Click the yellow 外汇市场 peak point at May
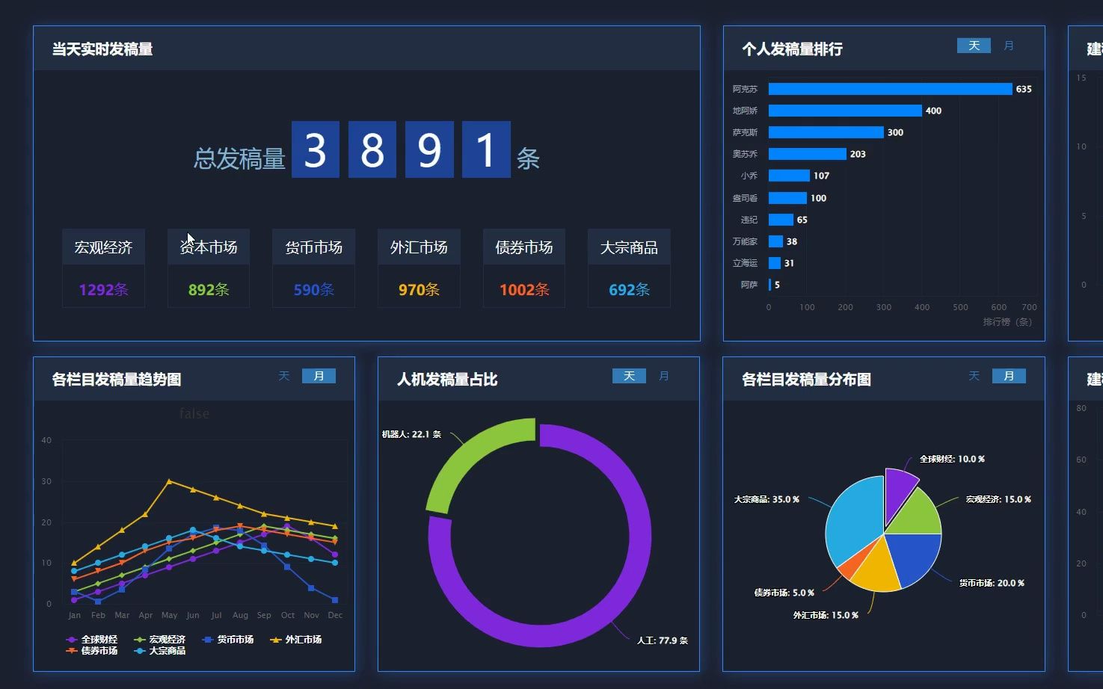The width and height of the screenshot is (1103, 689). point(169,481)
